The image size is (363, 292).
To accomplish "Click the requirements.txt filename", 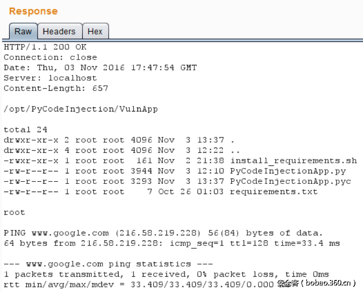I will (x=273, y=192).
